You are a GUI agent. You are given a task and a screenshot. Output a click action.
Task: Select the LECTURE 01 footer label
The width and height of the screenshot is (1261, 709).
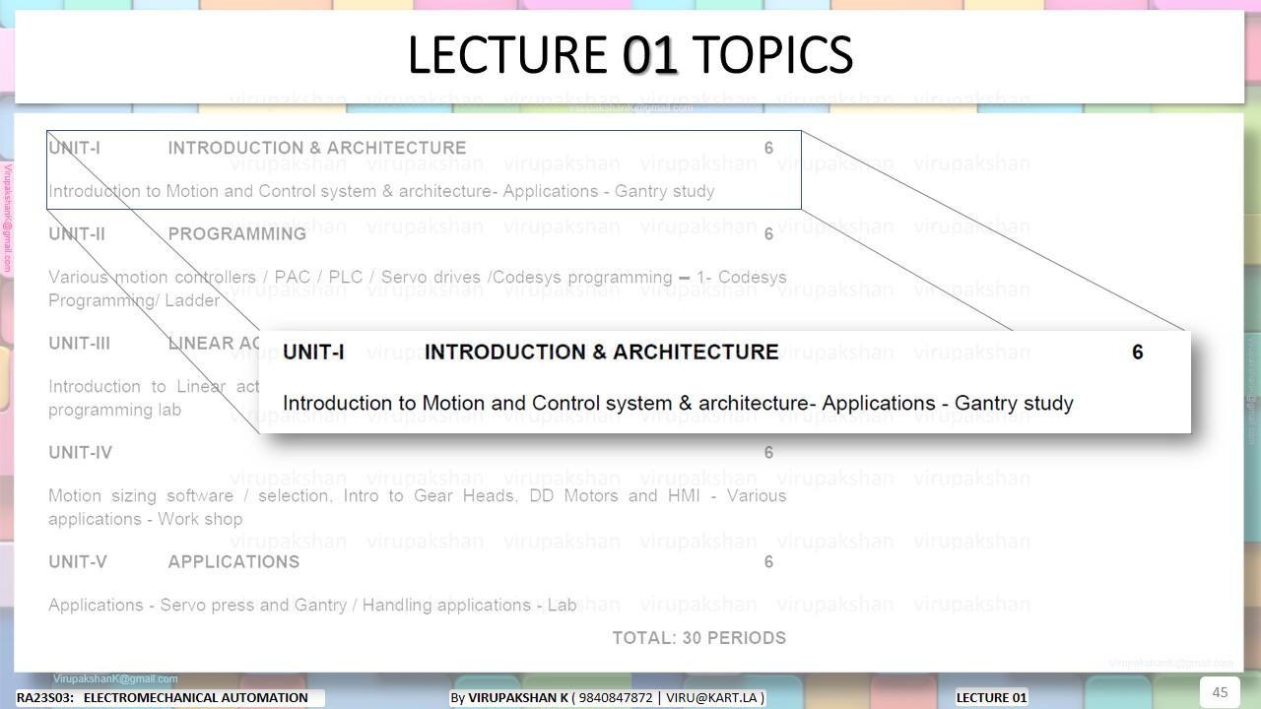pyautogui.click(x=991, y=697)
